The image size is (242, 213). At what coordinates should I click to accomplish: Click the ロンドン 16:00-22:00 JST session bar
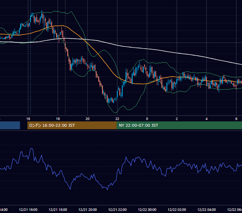point(72,125)
